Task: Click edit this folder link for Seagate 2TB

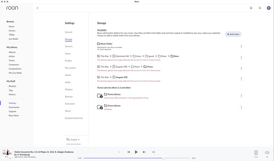Action: pyautogui.click(x=141, y=81)
